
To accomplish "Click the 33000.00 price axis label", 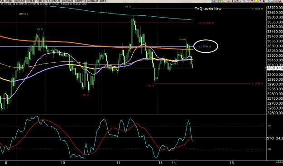I will pyautogui.click(x=275, y=74).
